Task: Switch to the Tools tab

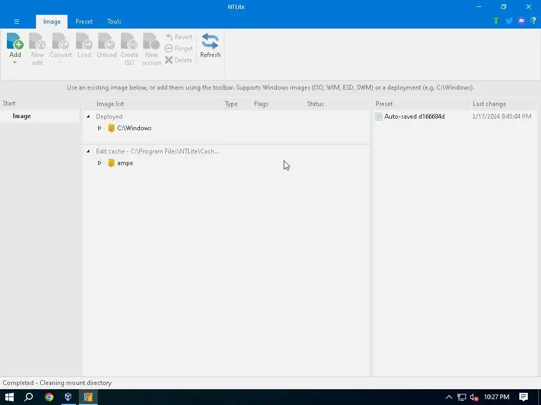Action: (114, 22)
